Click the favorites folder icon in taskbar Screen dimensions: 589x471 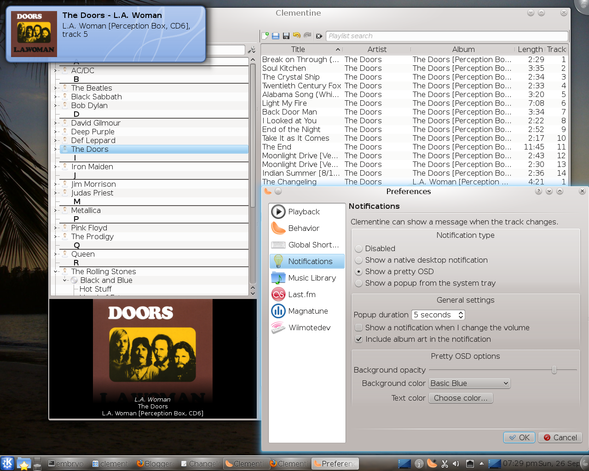[x=23, y=464]
